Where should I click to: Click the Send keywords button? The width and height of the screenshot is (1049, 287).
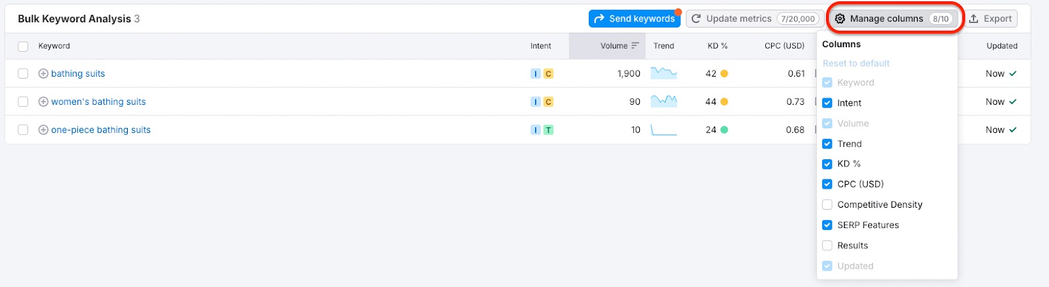point(634,18)
